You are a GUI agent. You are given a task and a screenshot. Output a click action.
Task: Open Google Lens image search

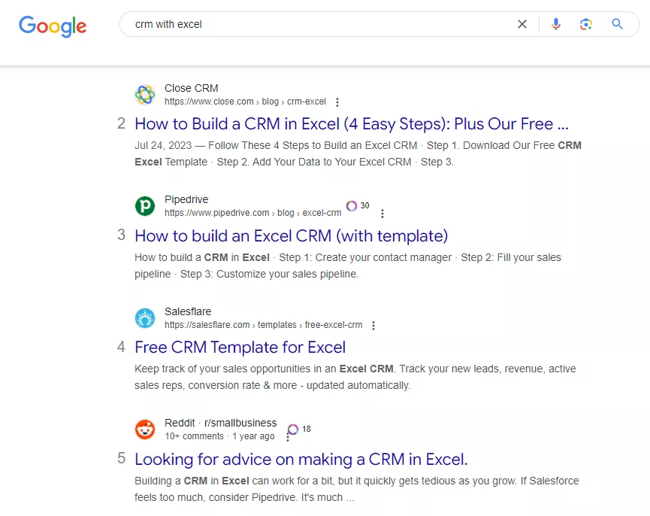click(585, 25)
